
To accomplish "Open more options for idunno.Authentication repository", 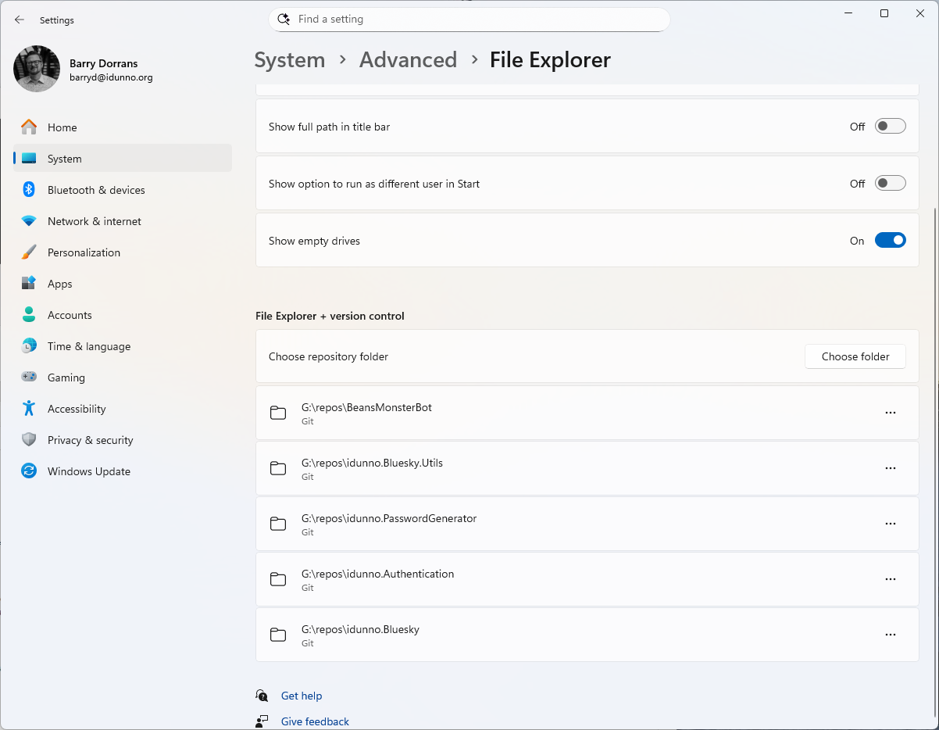I will click(890, 579).
